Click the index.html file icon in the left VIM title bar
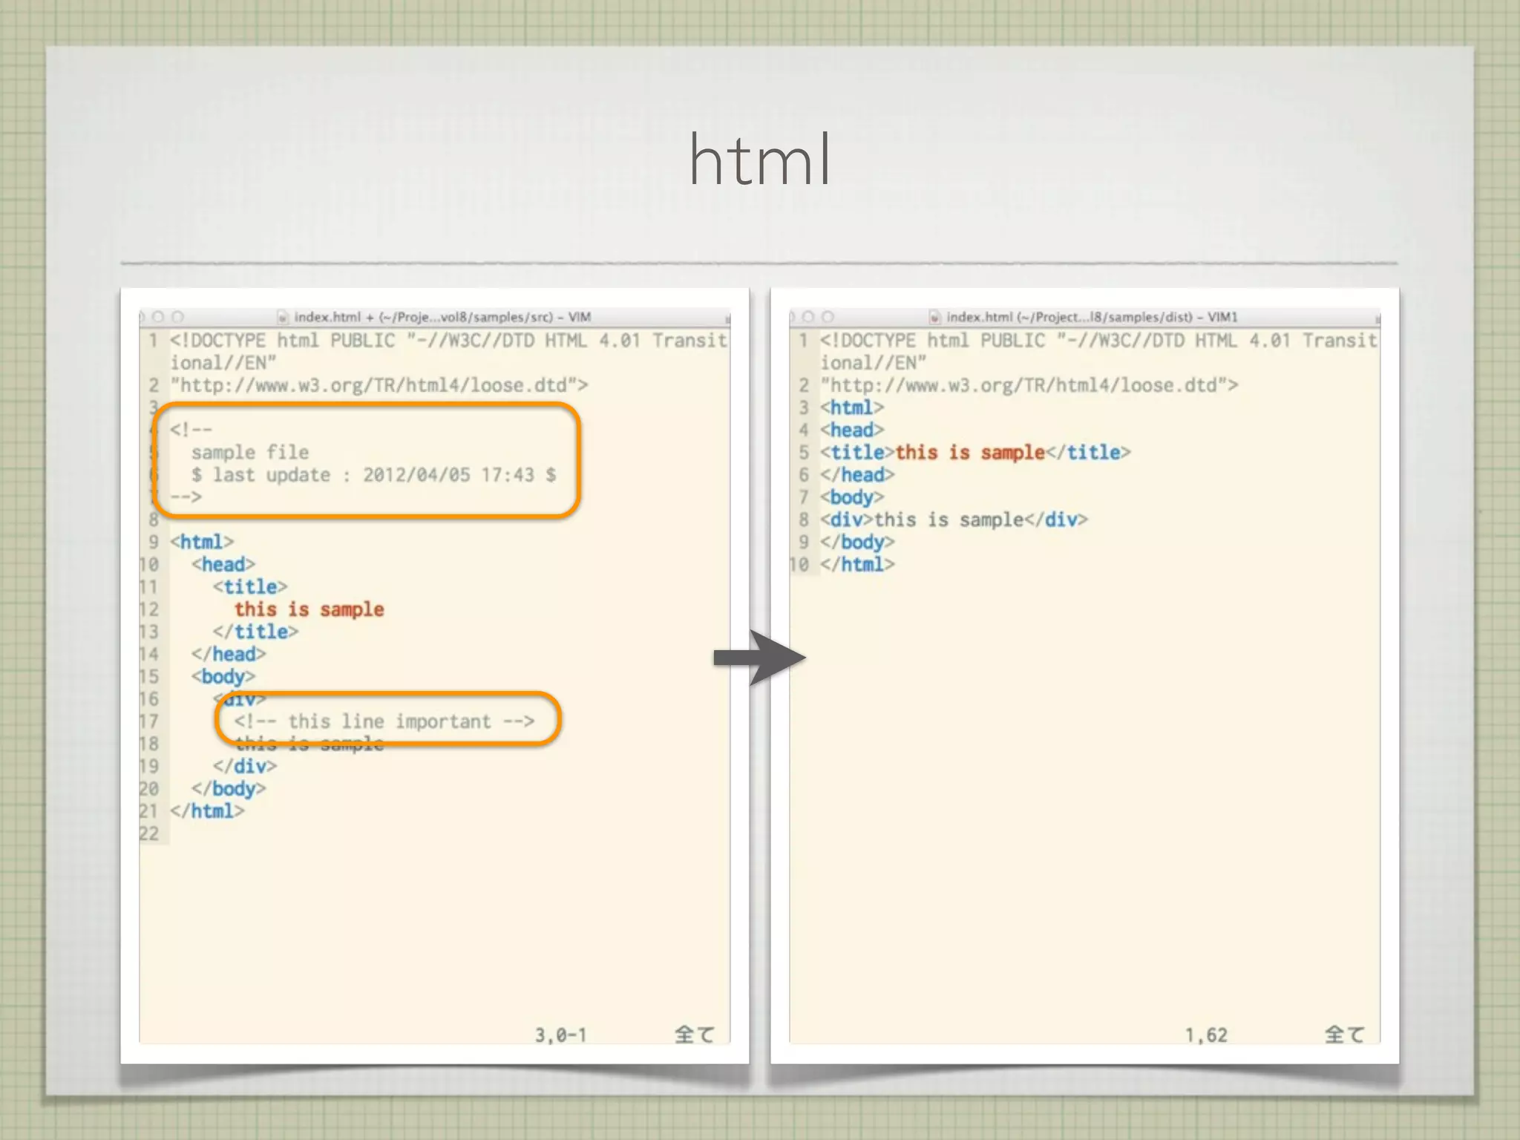Screen dimensions: 1520x1140 point(282,318)
